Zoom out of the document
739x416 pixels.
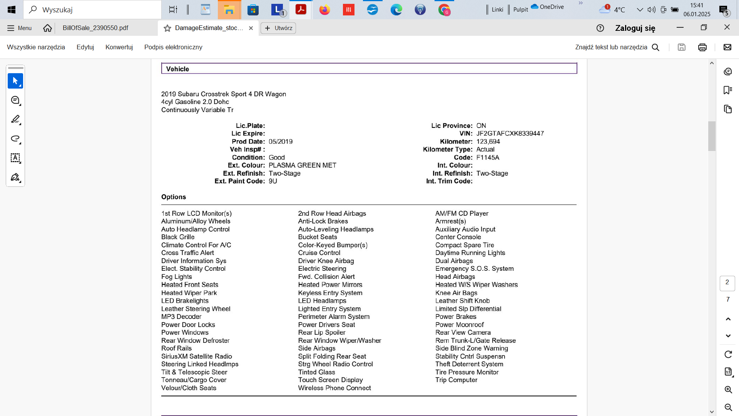point(728,407)
